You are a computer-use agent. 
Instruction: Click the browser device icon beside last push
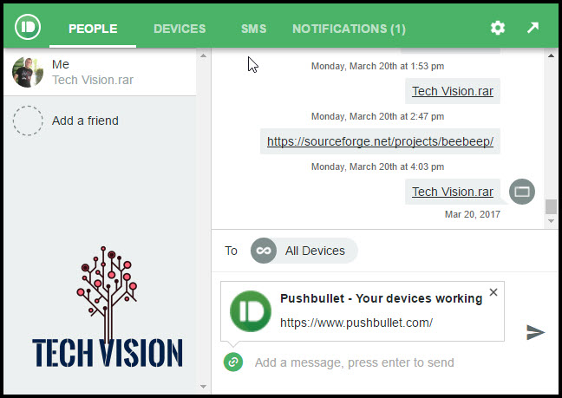[522, 192]
